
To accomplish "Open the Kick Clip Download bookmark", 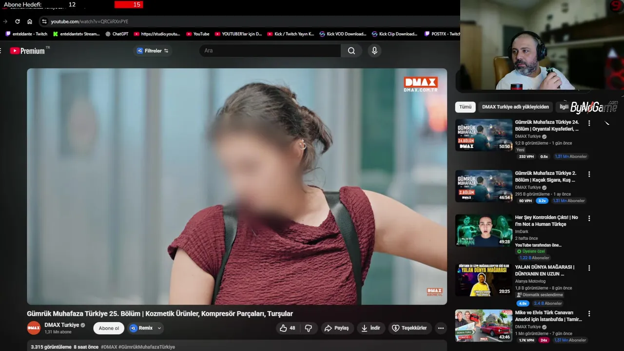I will 395,34.
